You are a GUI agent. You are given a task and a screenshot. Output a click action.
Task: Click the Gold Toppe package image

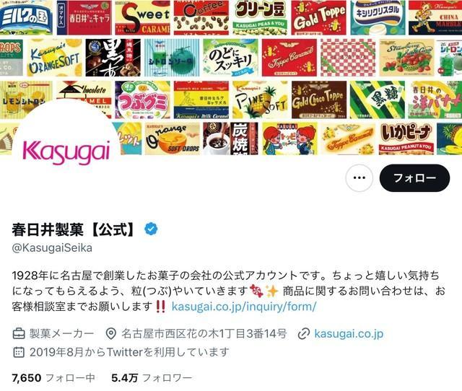pos(318,17)
